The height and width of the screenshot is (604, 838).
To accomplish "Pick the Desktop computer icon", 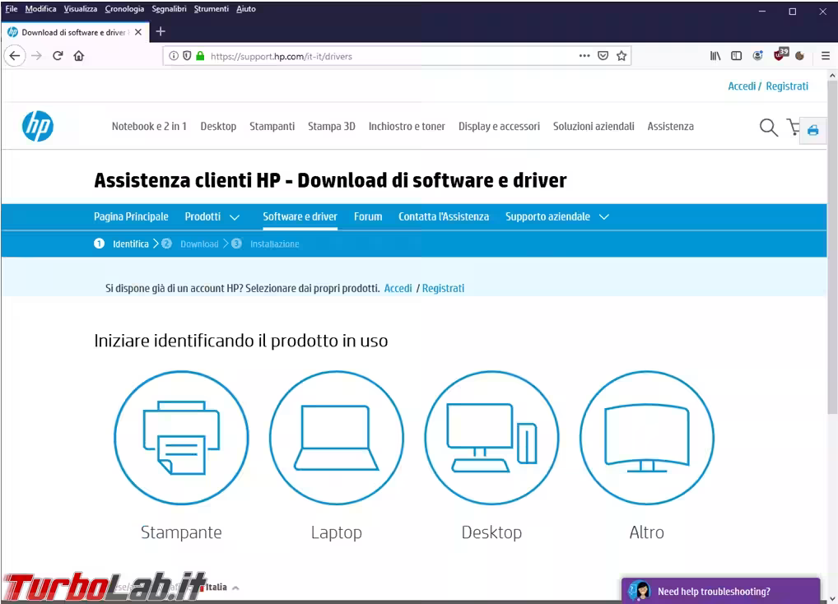I will (x=491, y=438).
